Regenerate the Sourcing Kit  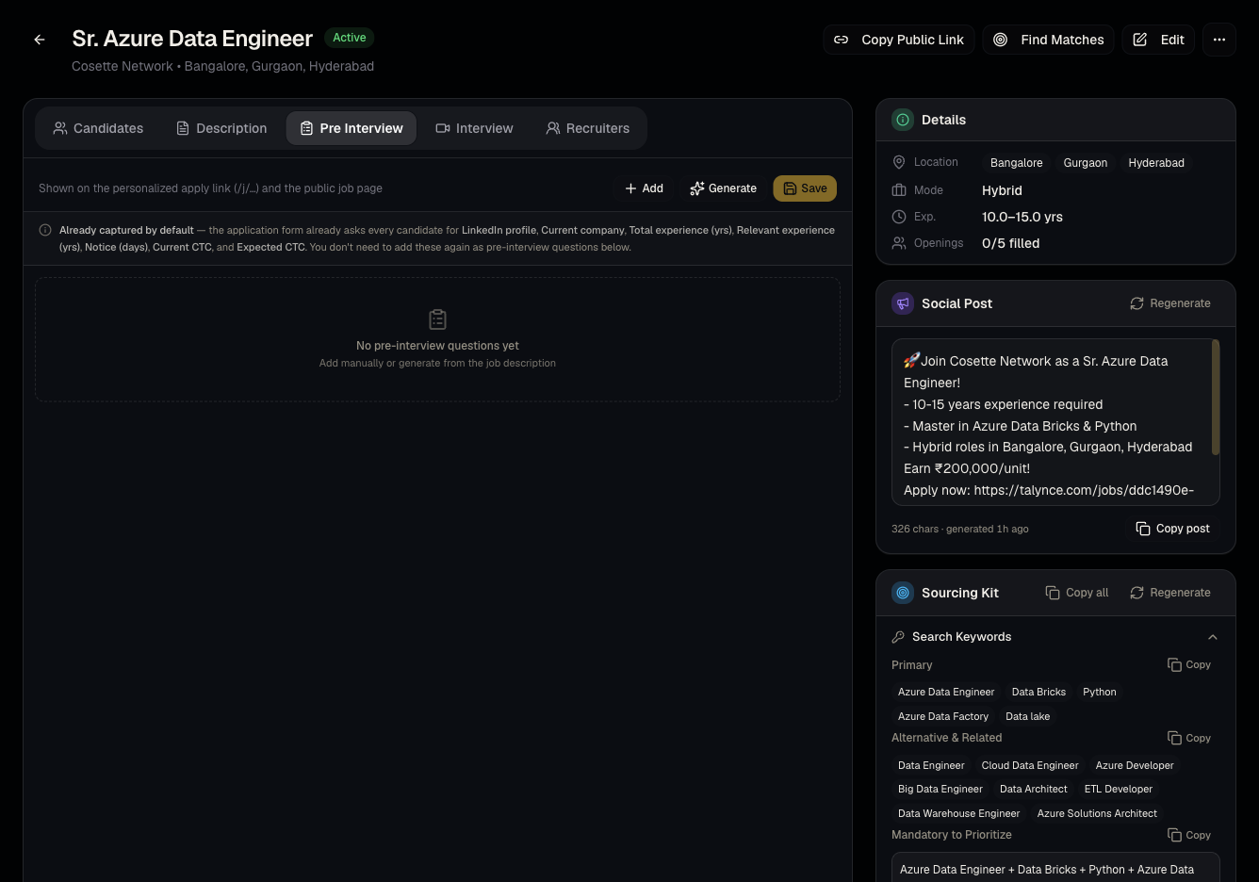1170,593
